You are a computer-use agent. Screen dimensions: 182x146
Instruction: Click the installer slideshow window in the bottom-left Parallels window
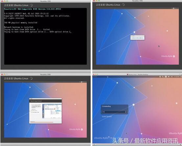(x=45, y=111)
